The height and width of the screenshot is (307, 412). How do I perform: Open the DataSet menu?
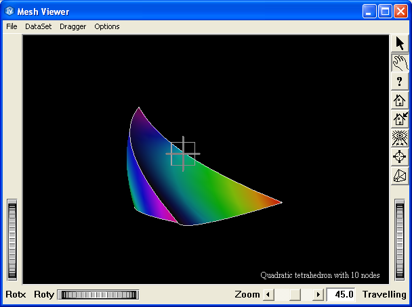(38, 26)
